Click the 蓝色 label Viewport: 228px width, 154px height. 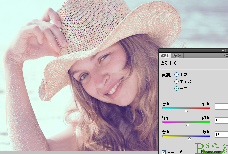[206, 132]
